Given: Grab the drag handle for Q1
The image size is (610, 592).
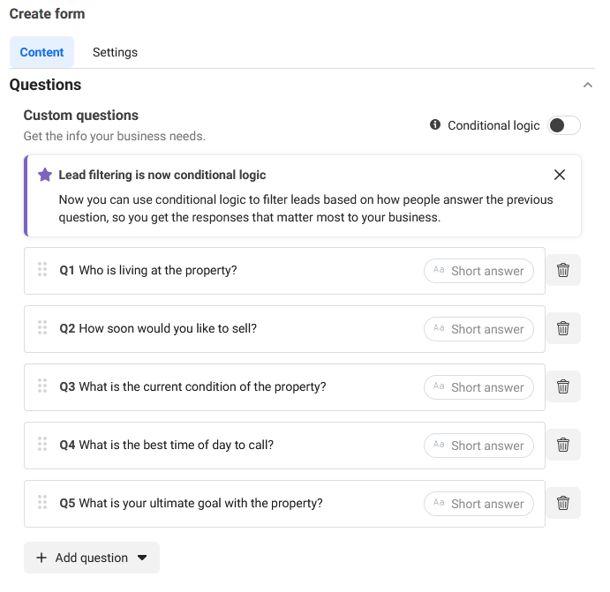Looking at the screenshot, I should click(x=42, y=269).
